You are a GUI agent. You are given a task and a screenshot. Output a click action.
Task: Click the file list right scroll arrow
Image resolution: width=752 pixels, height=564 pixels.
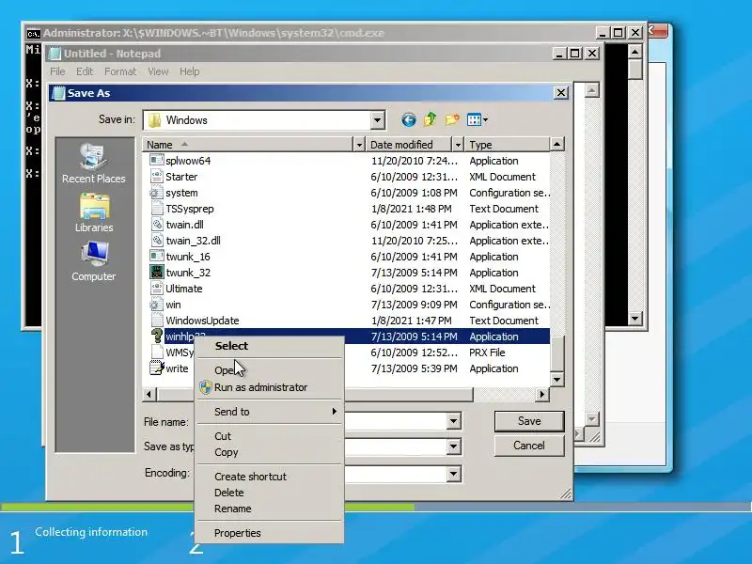click(542, 394)
